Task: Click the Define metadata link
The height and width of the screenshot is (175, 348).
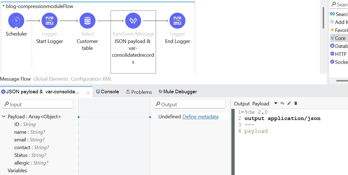Action: tap(200, 117)
